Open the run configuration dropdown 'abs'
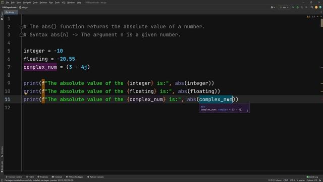Viewport: 323px width, 182px height. [284, 8]
